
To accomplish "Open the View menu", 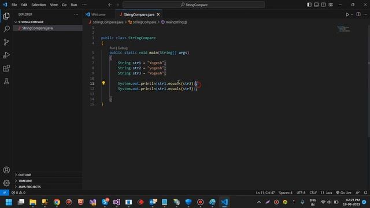I will coord(54,5).
